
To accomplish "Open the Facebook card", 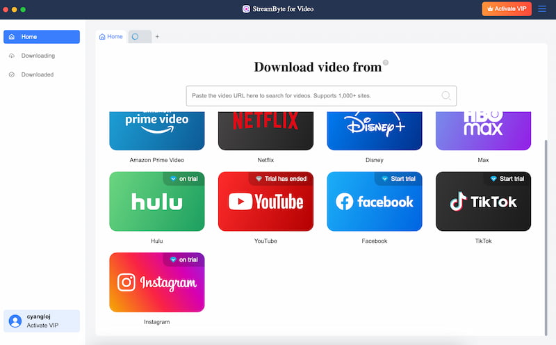I will [375, 202].
